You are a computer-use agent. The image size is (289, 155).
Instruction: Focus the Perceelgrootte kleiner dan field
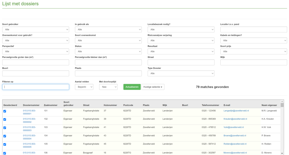tap(108, 62)
